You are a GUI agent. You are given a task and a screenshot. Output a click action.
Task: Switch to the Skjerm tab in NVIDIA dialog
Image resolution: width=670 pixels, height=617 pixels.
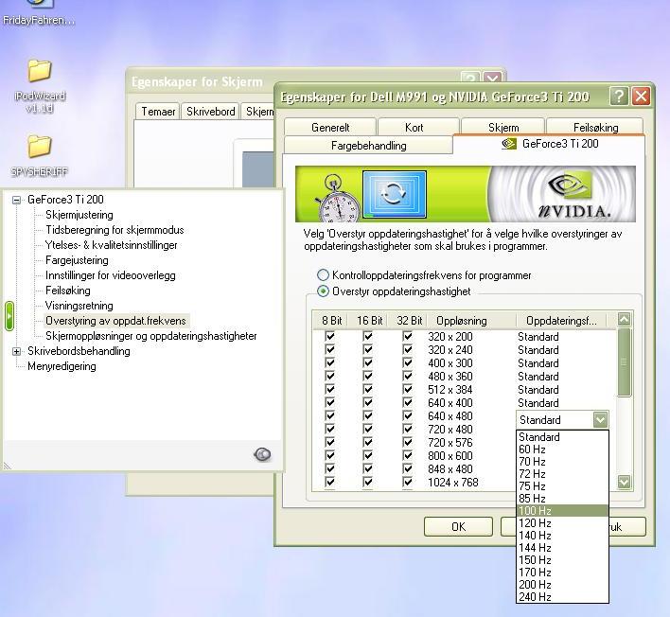(503, 128)
